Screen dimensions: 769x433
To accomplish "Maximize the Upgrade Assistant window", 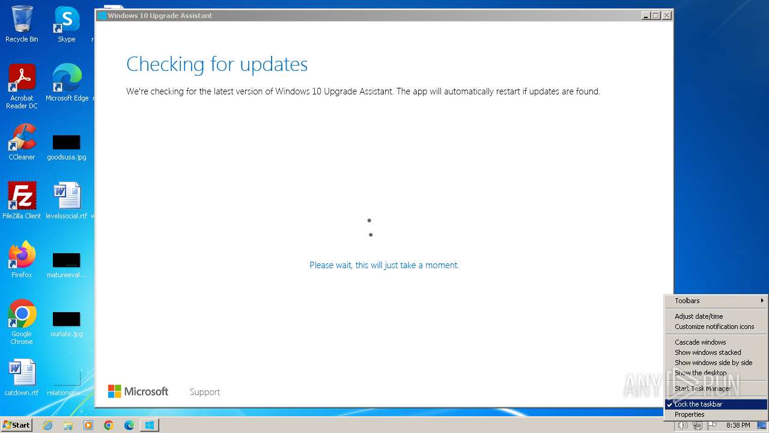I will 656,16.
